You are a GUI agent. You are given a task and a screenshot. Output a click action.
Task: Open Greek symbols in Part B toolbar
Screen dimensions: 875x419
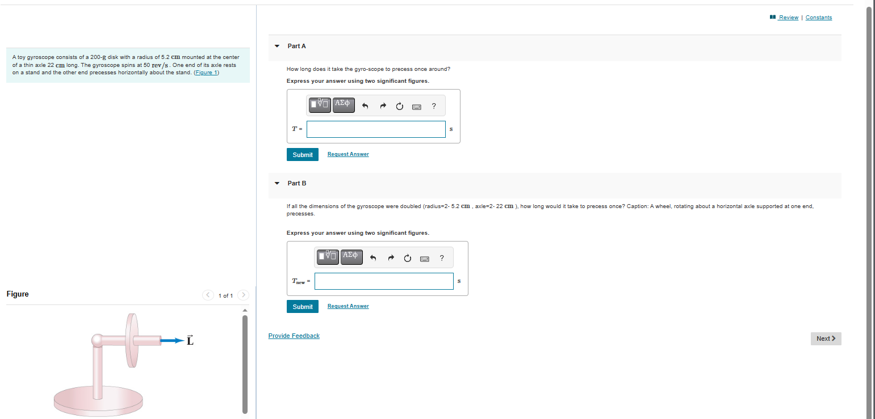(x=351, y=257)
